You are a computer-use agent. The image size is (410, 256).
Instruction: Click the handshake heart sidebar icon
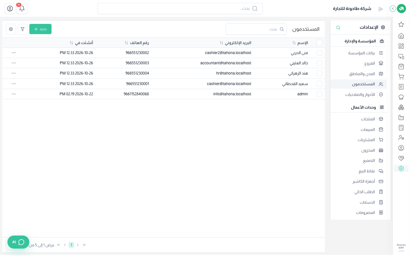click(x=401, y=158)
